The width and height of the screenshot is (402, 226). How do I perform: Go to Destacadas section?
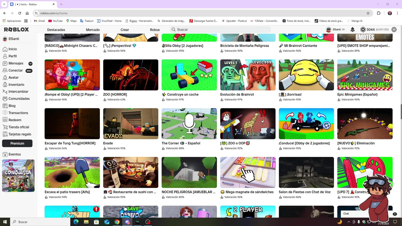pos(56,30)
